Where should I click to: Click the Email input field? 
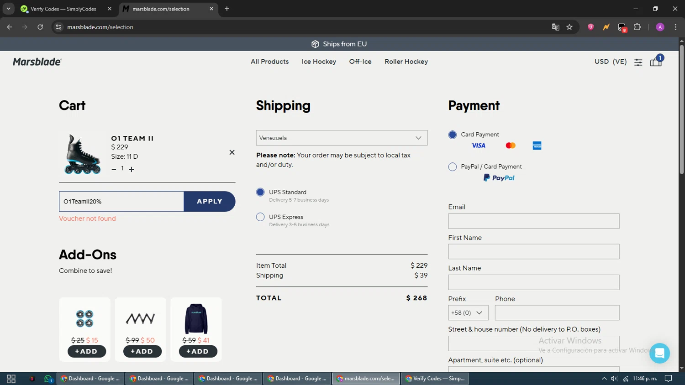pyautogui.click(x=534, y=221)
